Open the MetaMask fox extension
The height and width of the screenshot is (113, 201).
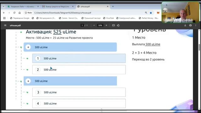[x=158, y=13]
